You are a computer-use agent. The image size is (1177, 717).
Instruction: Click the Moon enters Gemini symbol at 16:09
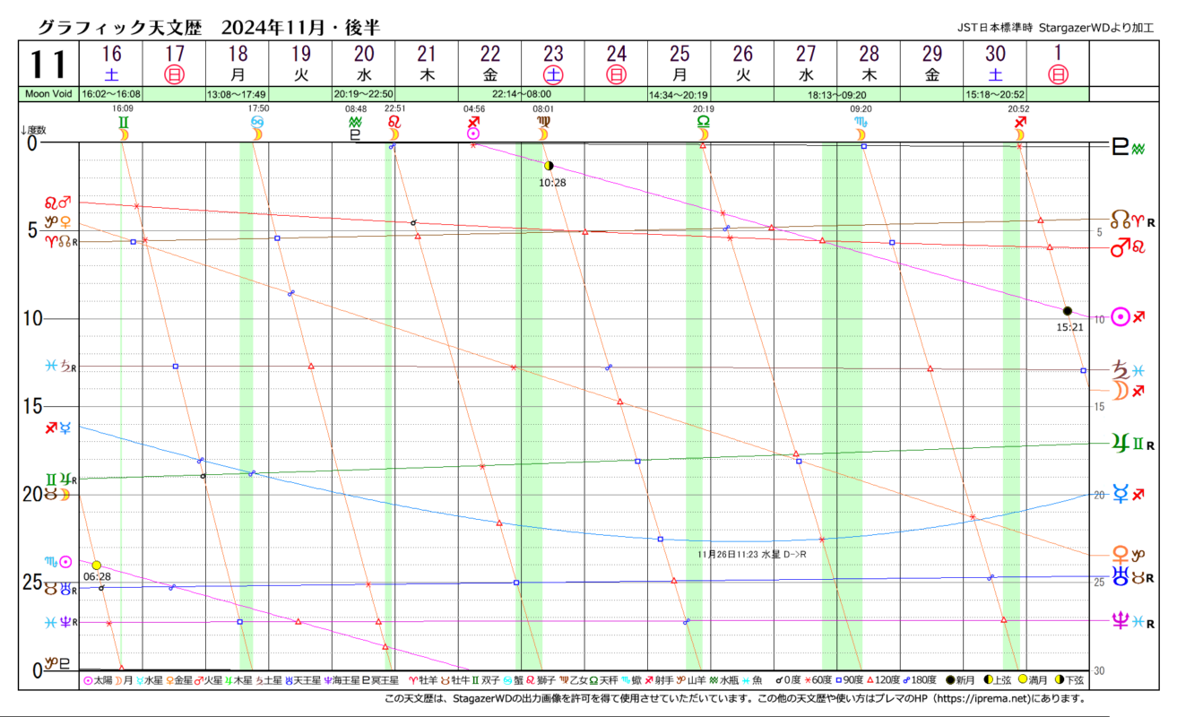click(124, 127)
